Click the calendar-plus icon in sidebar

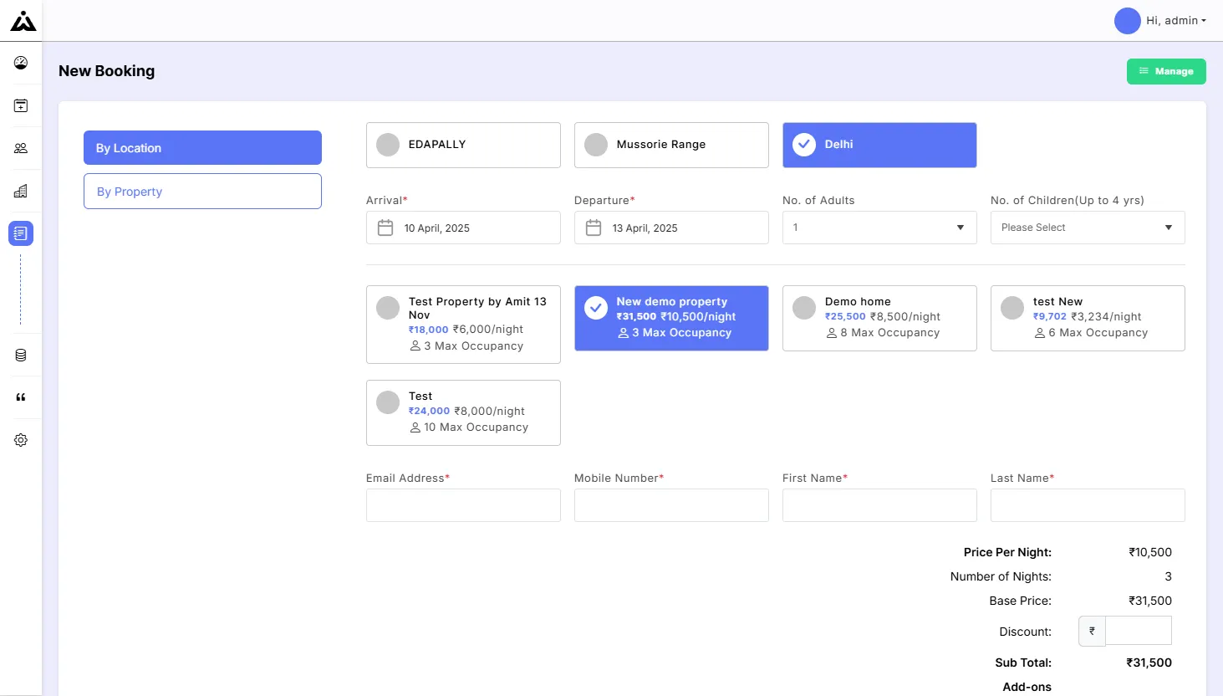tap(21, 105)
